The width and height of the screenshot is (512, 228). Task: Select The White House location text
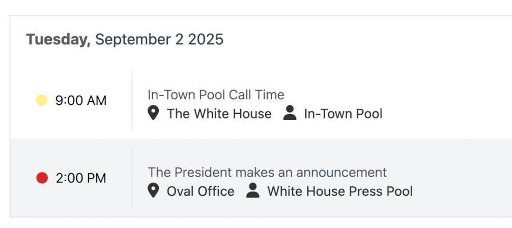point(219,114)
